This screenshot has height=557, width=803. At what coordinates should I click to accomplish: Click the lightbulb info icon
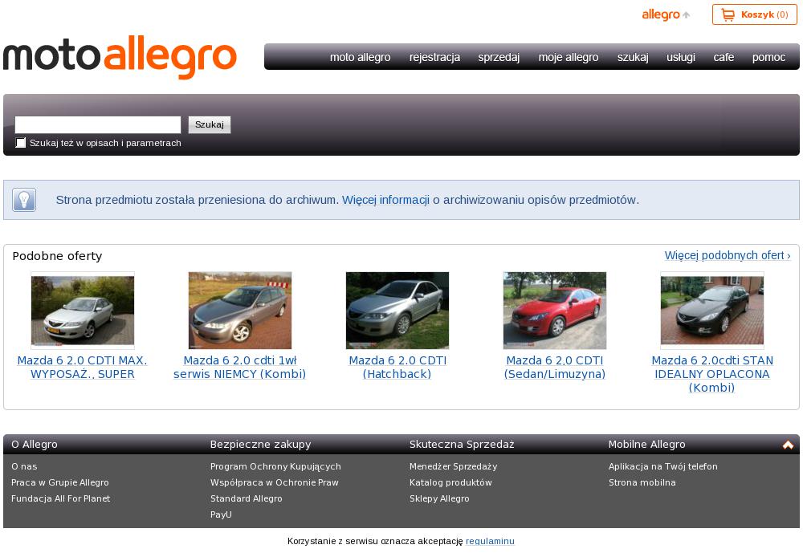tap(24, 200)
